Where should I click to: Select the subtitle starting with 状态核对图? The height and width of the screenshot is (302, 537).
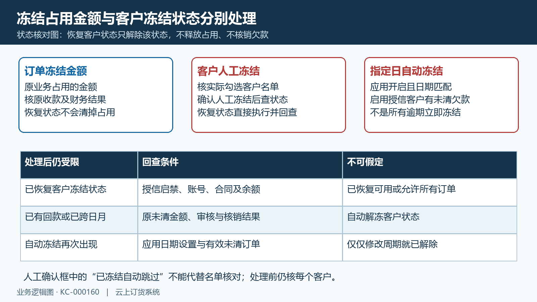pos(143,35)
